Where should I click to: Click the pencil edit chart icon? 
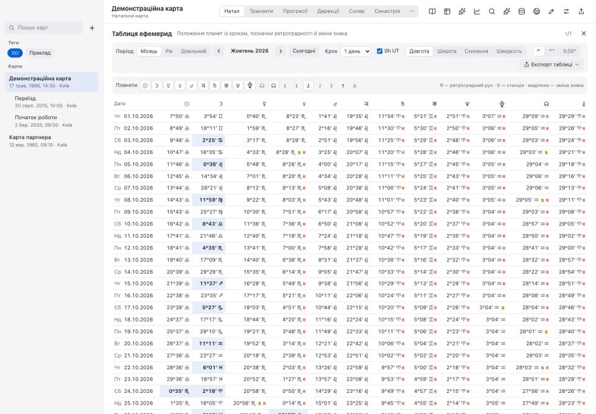pos(551,11)
